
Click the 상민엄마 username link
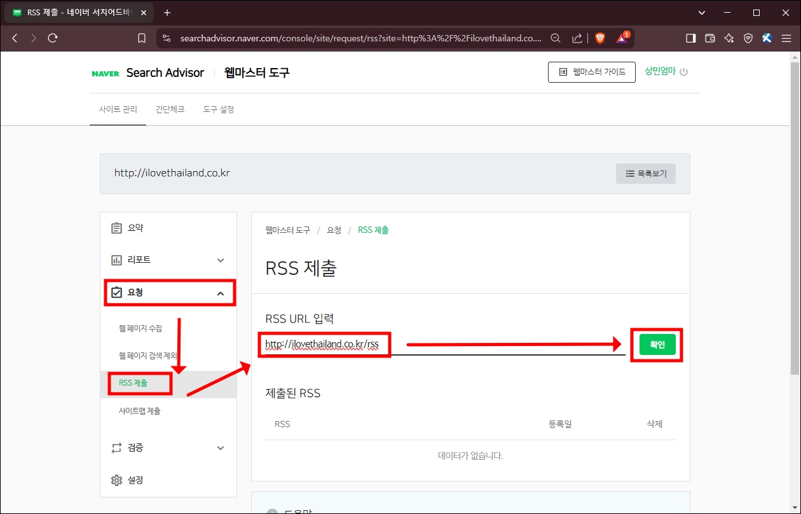click(660, 72)
